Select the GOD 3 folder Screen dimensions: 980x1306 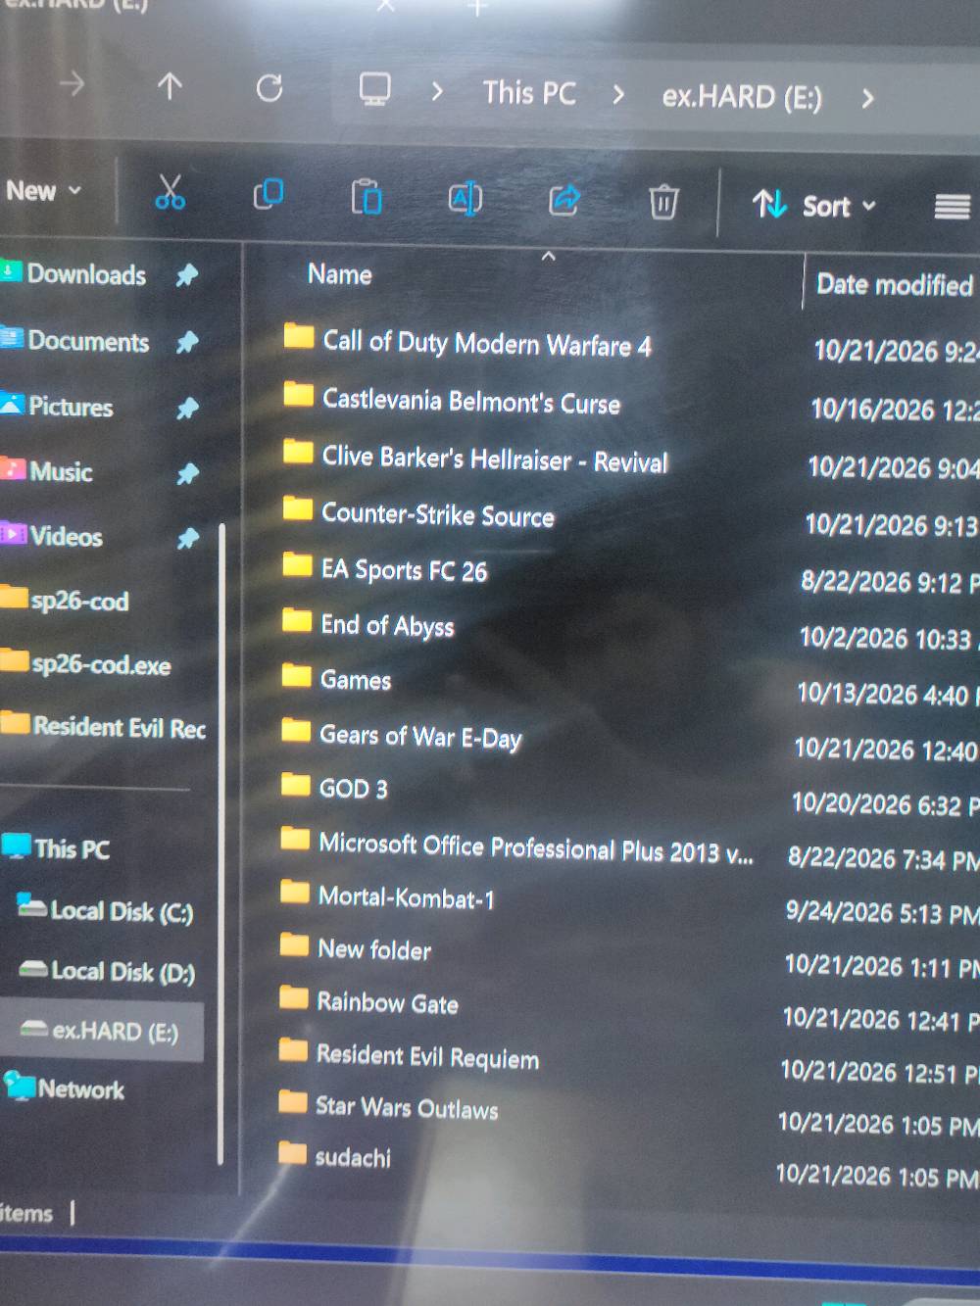[x=334, y=788]
